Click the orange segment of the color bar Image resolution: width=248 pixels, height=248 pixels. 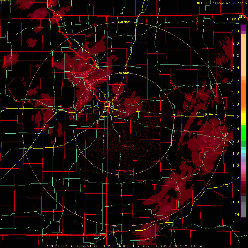point(243,95)
